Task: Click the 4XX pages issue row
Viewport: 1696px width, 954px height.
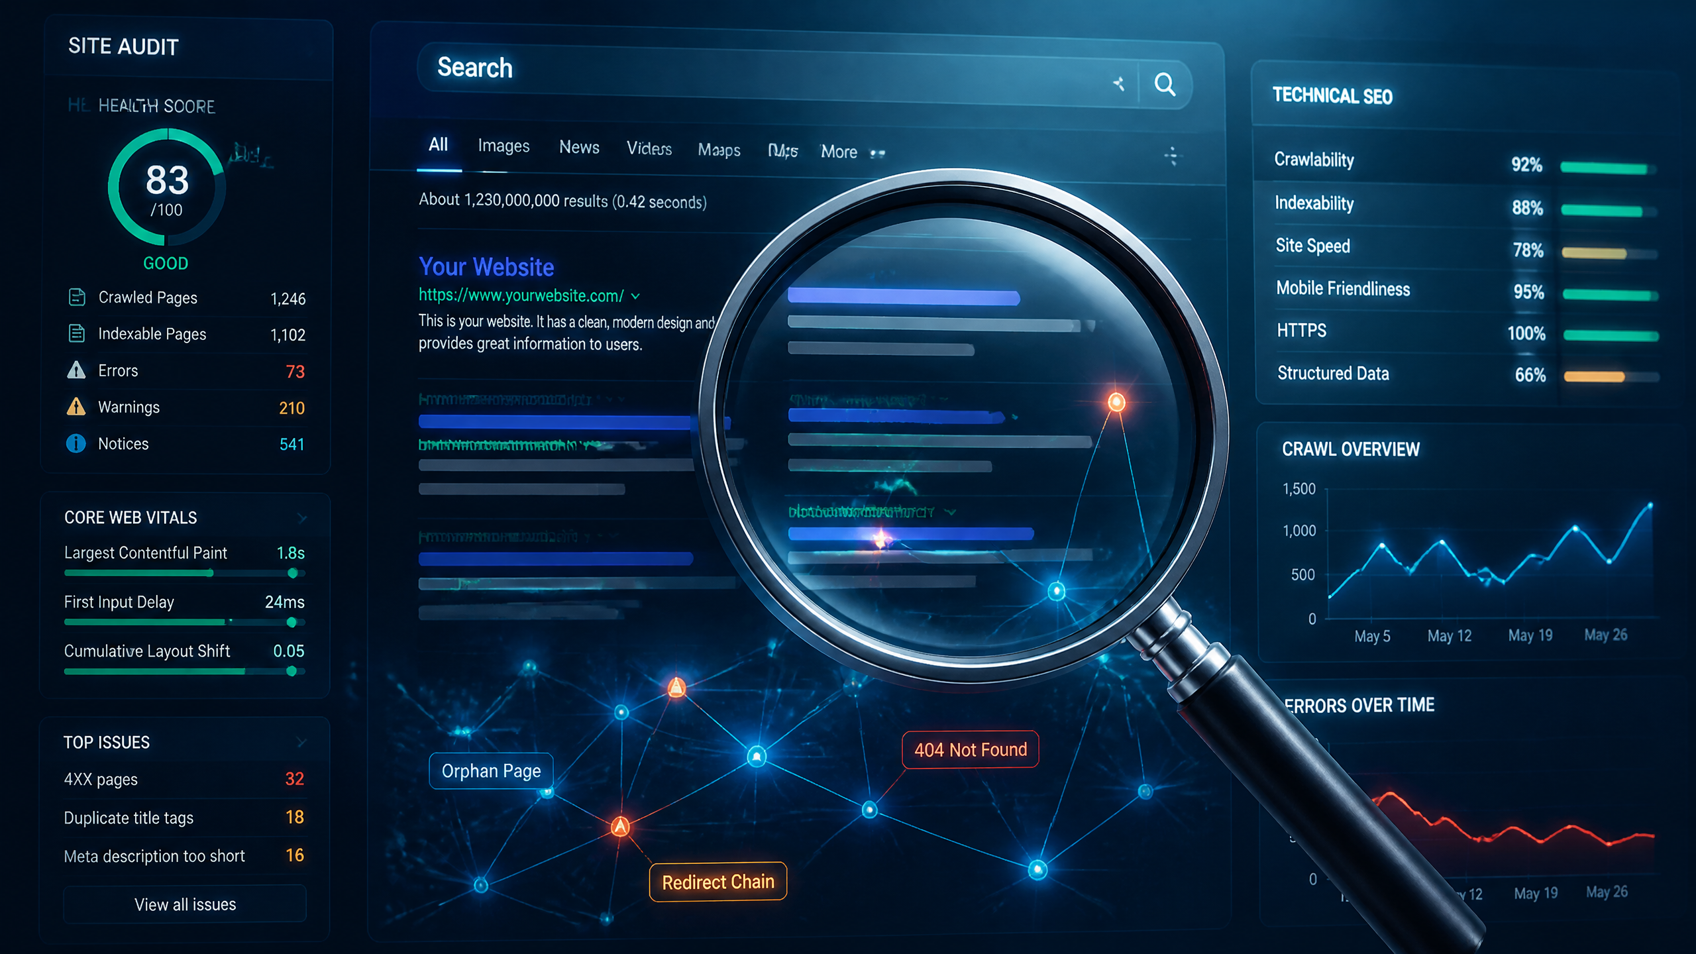Action: [x=184, y=779]
